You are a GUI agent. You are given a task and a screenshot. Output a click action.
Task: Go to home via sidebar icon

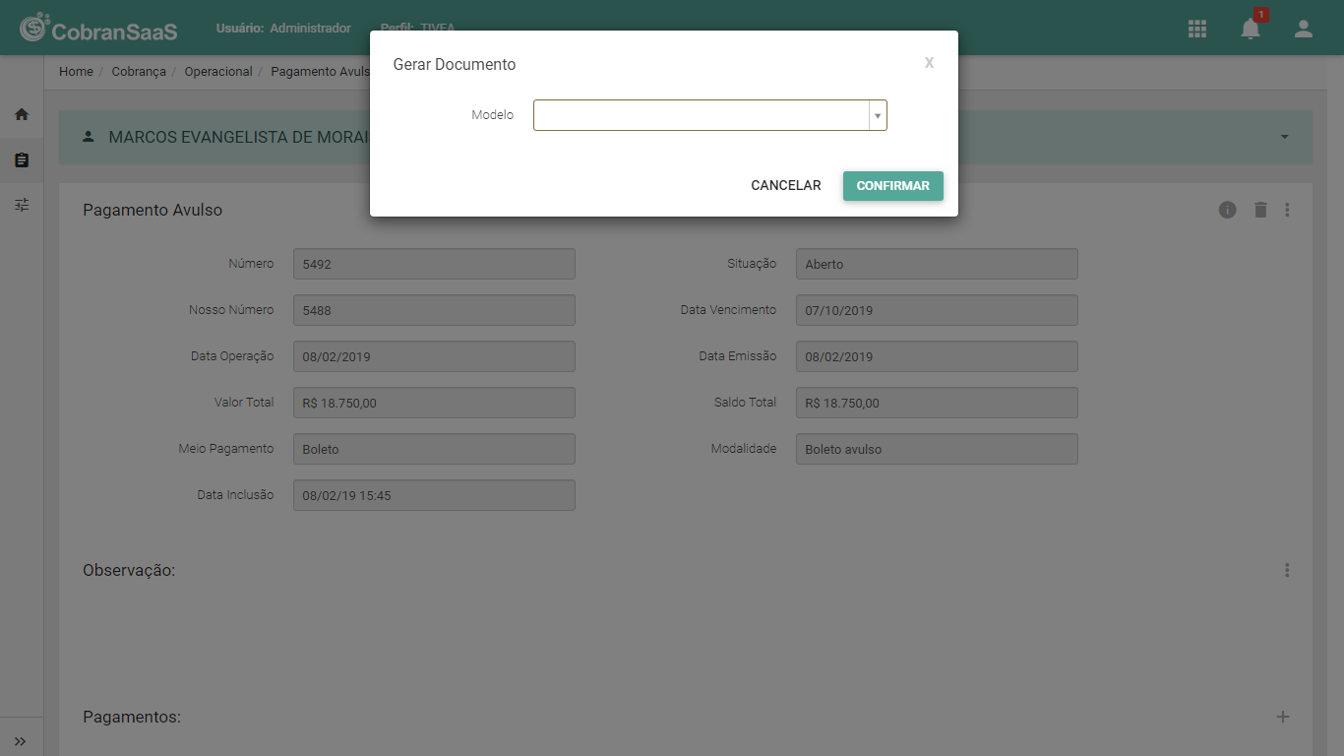[x=22, y=114]
